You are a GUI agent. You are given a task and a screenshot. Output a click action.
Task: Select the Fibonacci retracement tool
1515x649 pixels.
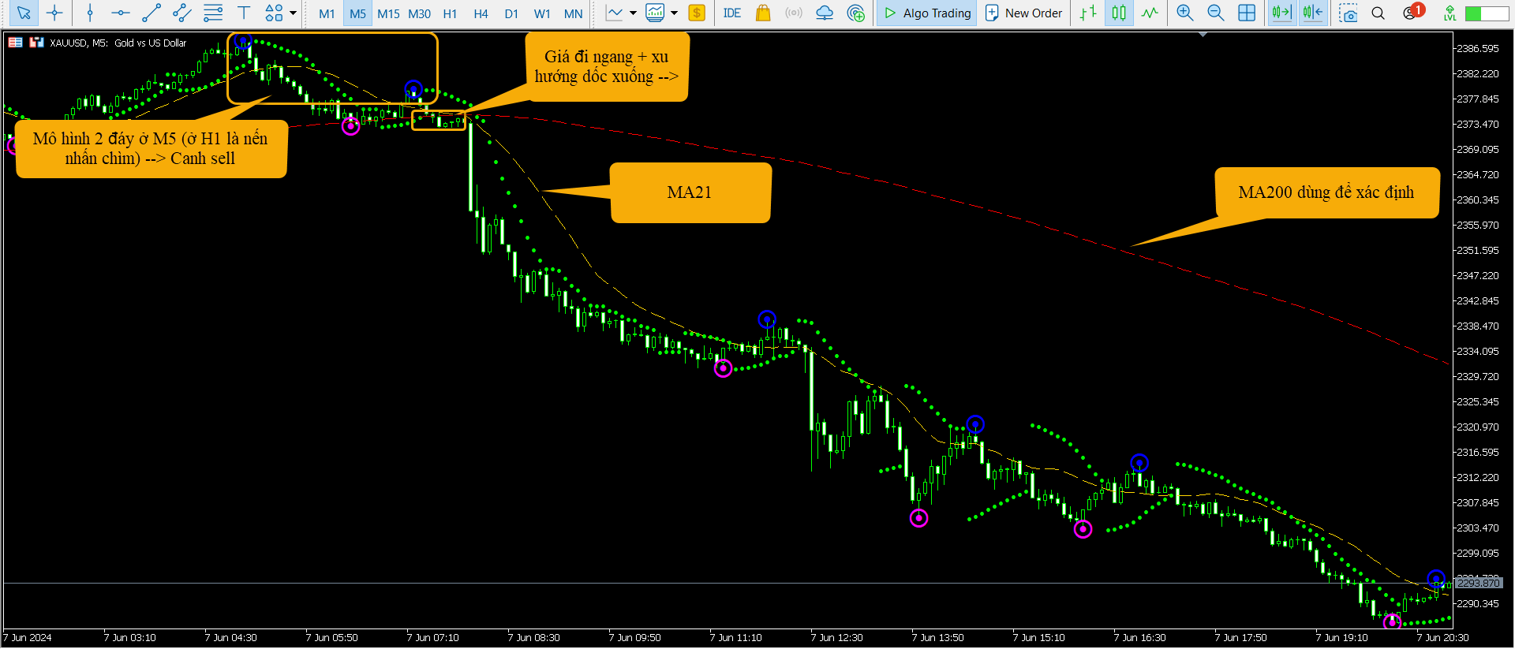point(213,13)
